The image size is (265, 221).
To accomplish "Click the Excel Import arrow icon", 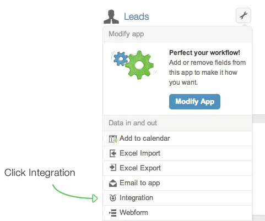I will pyautogui.click(x=113, y=153).
